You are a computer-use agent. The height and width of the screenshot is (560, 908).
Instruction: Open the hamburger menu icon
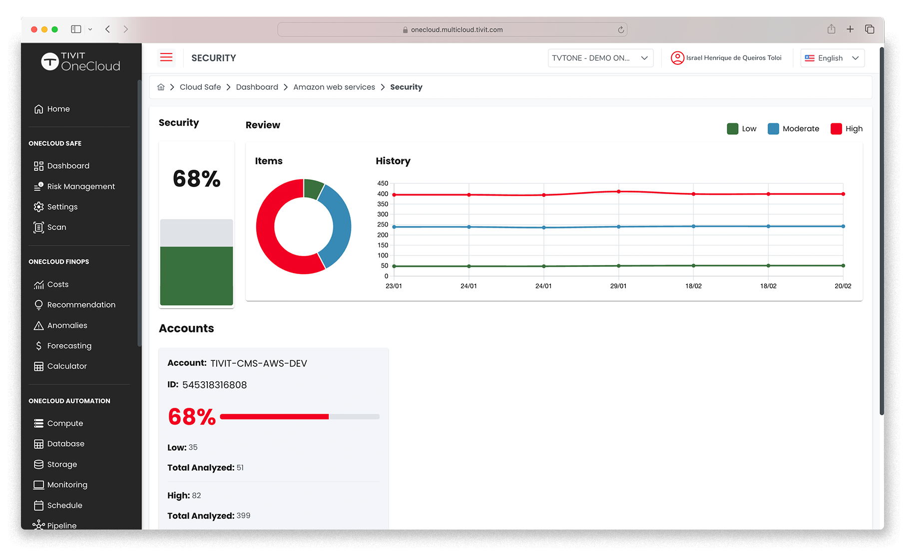tap(166, 57)
